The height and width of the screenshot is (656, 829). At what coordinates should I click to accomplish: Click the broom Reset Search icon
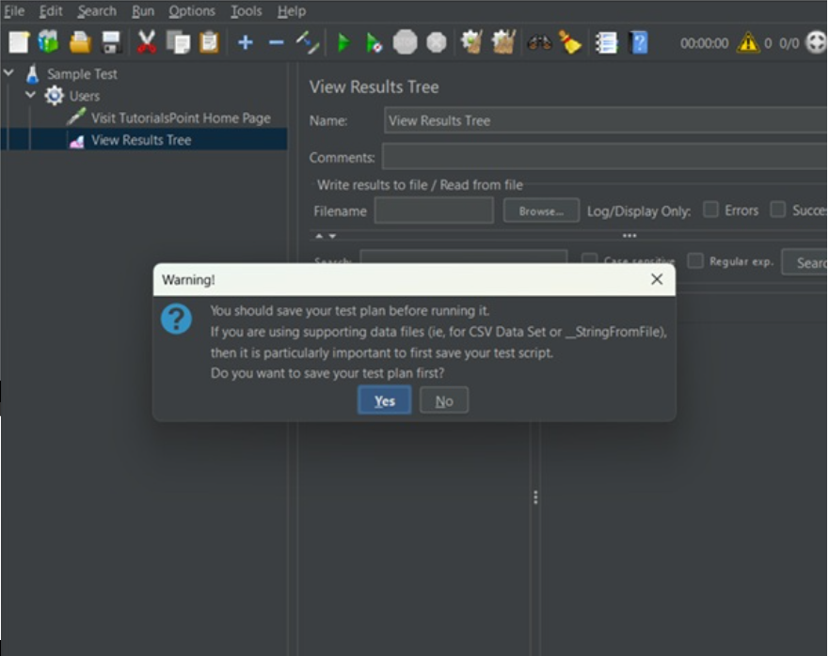(570, 42)
